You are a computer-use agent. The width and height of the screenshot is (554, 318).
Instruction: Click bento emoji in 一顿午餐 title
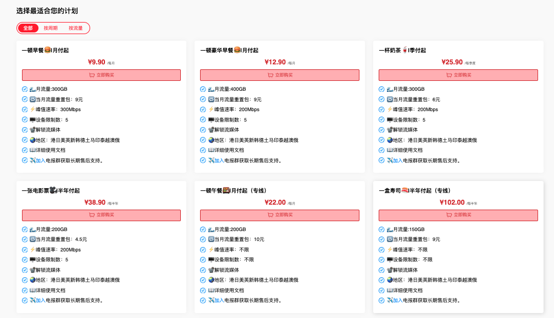click(x=226, y=190)
